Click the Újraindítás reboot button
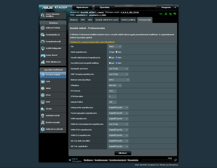Screen dimensions: 217x168 tap(104, 7)
